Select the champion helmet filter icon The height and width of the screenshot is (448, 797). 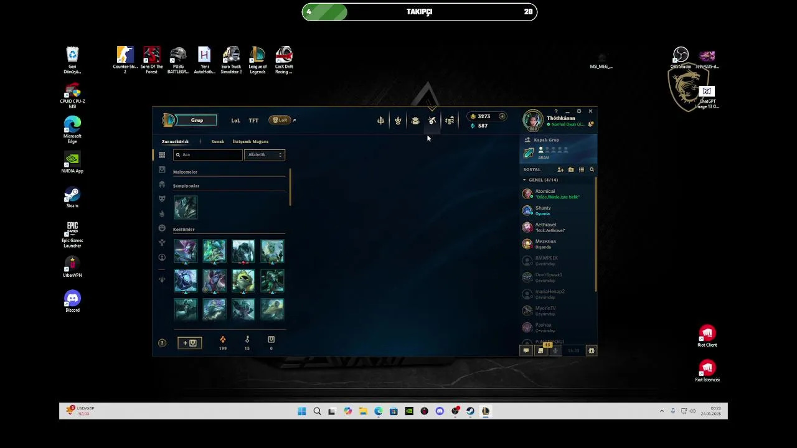[x=162, y=184]
